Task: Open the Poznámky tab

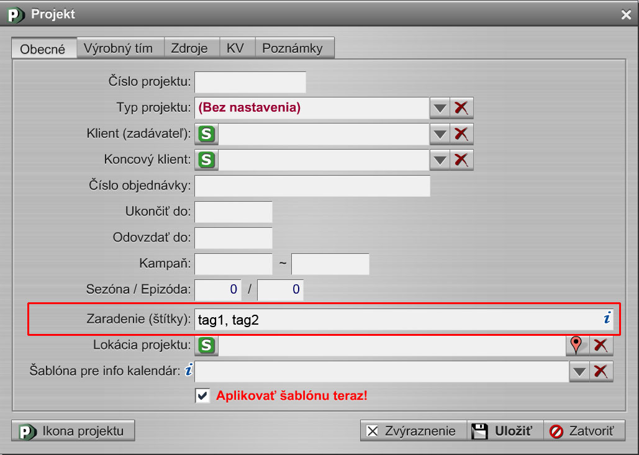Action: pos(295,47)
